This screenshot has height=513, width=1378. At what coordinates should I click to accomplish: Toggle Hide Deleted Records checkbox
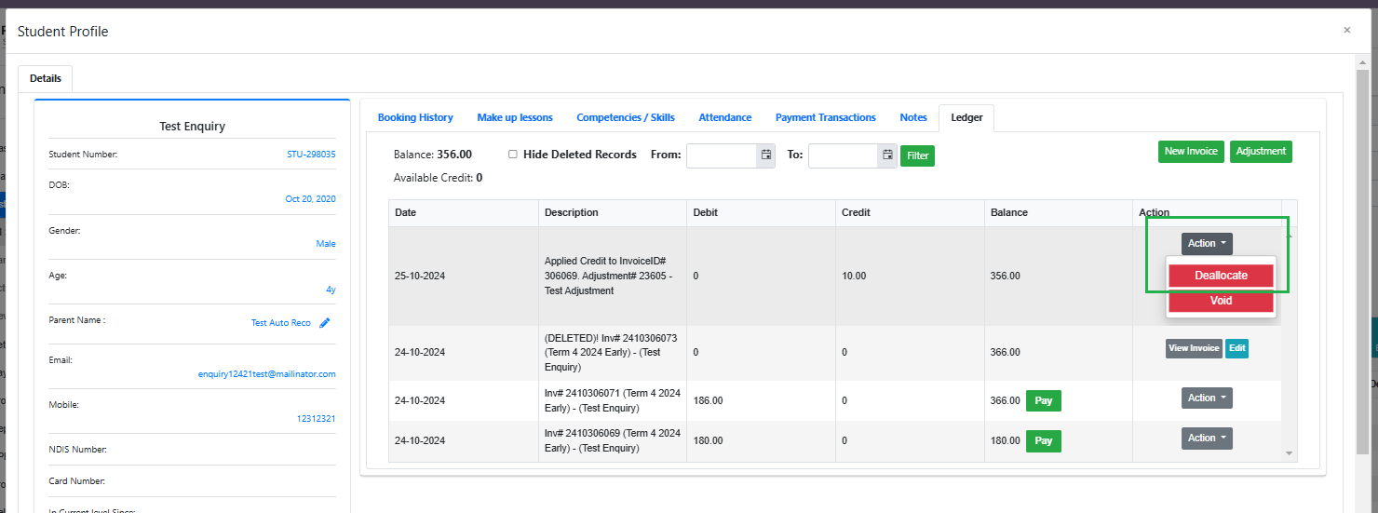[513, 155]
